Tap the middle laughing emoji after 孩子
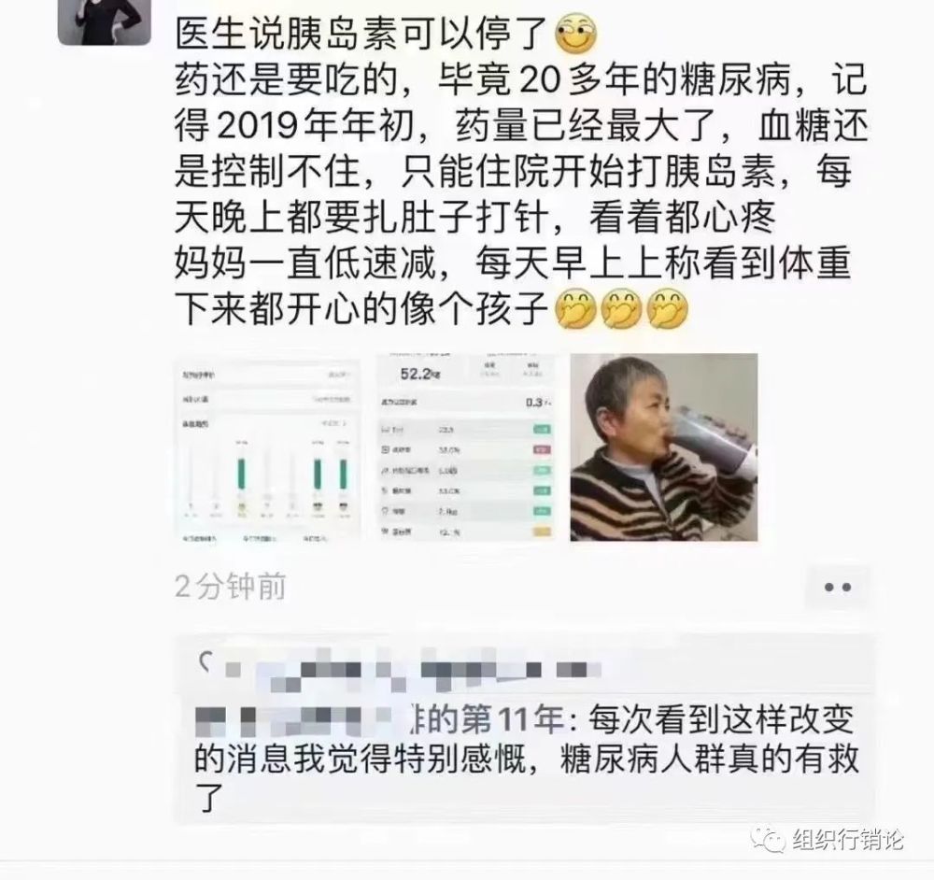This screenshot has height=880, width=934. [621, 308]
